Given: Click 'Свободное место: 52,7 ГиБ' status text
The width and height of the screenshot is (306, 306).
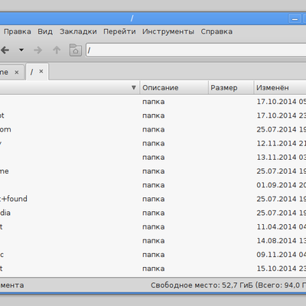Looking at the screenshot, I should (x=202, y=285).
